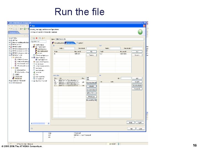The image size is (199, 149).
Task: Select the IN row in the IN models table
Action: click(69, 54)
